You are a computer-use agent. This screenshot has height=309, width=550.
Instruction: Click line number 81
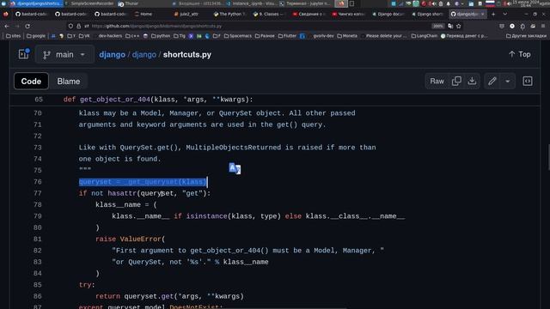(38, 239)
